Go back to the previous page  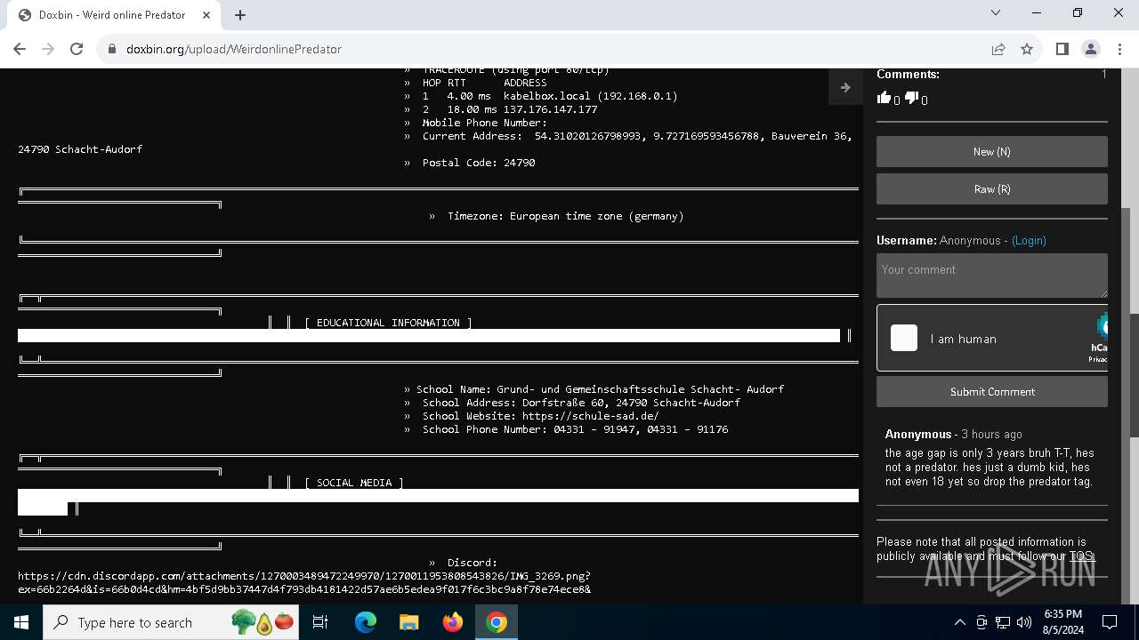[20, 49]
